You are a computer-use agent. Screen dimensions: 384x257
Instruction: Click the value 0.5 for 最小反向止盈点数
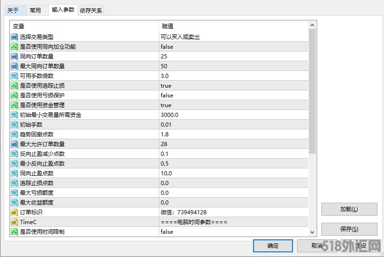point(164,163)
